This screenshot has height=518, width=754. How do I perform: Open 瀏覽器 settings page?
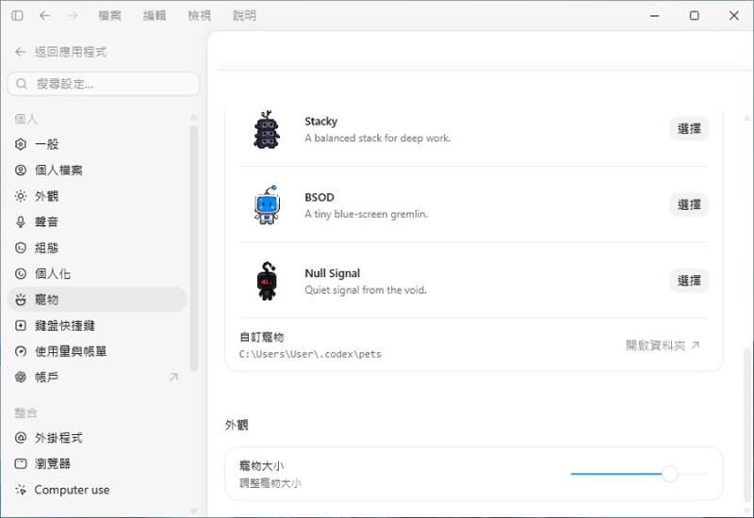click(x=97, y=463)
